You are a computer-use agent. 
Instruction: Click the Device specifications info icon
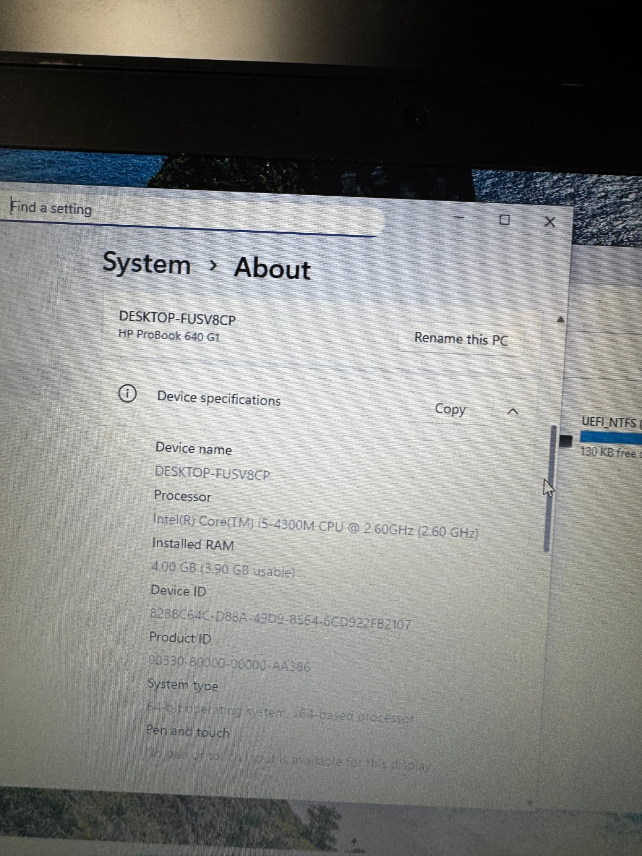pyautogui.click(x=127, y=394)
